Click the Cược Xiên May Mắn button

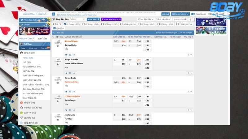click(111, 19)
